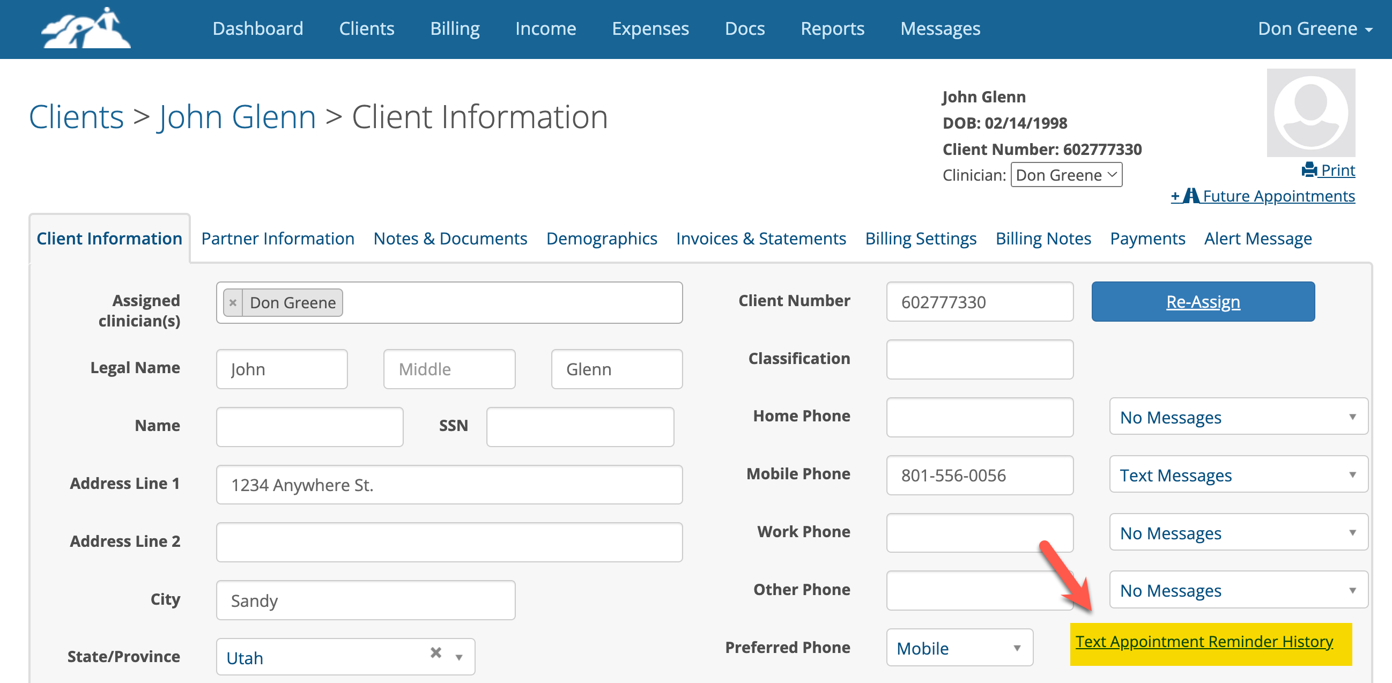Click the Address Line 2 field
The width and height of the screenshot is (1392, 683).
pos(449,542)
